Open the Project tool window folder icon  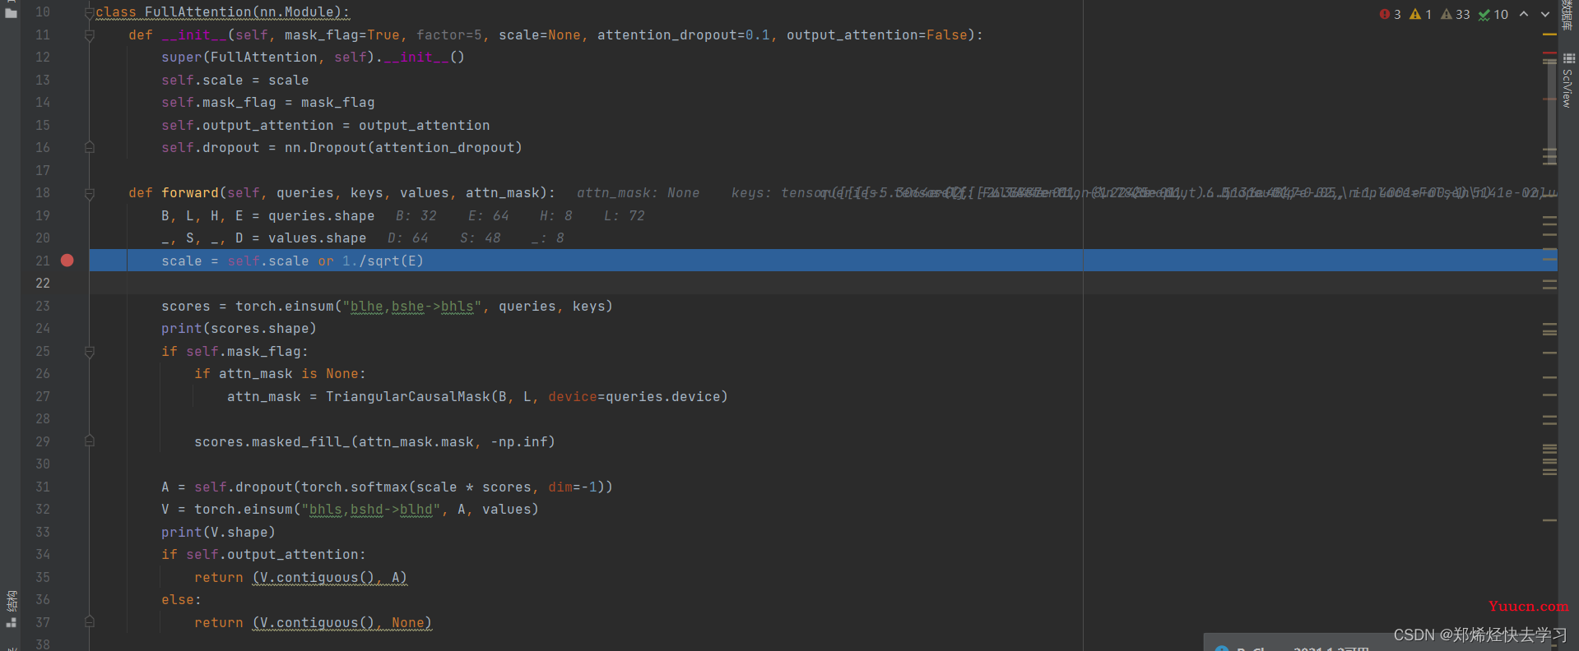11,12
